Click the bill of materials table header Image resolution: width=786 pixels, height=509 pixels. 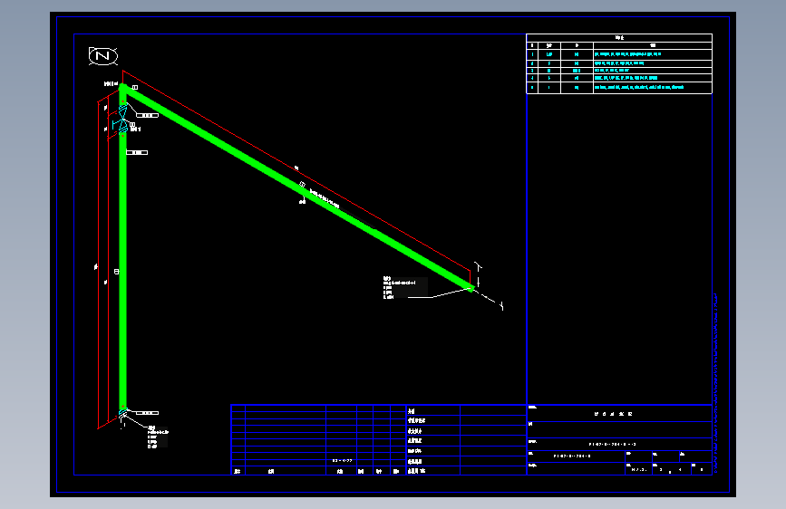tap(619, 37)
